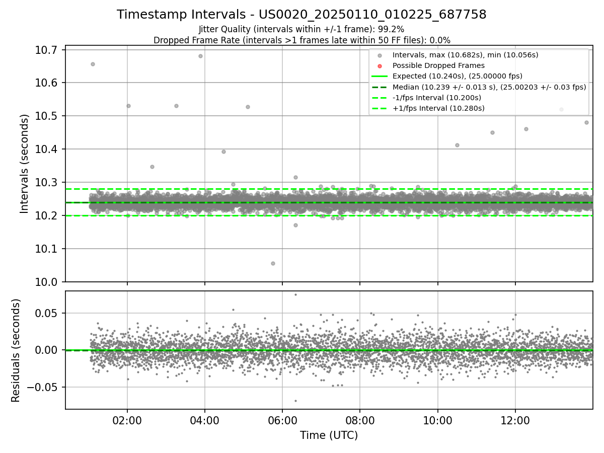Click legend entry 'Intervals, max (10.682s), min (10.056s)'
Image resolution: width=604 pixels, height=453 pixels.
tap(466, 55)
